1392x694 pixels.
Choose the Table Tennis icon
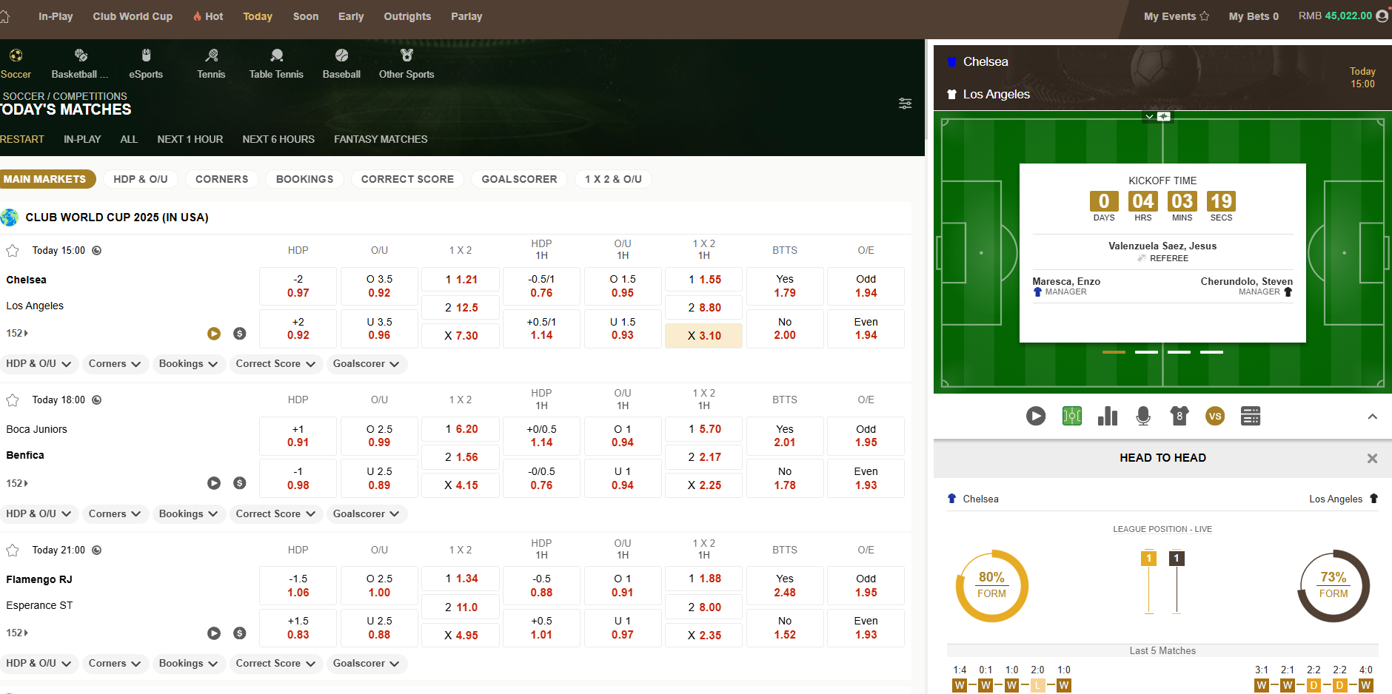[x=277, y=55]
